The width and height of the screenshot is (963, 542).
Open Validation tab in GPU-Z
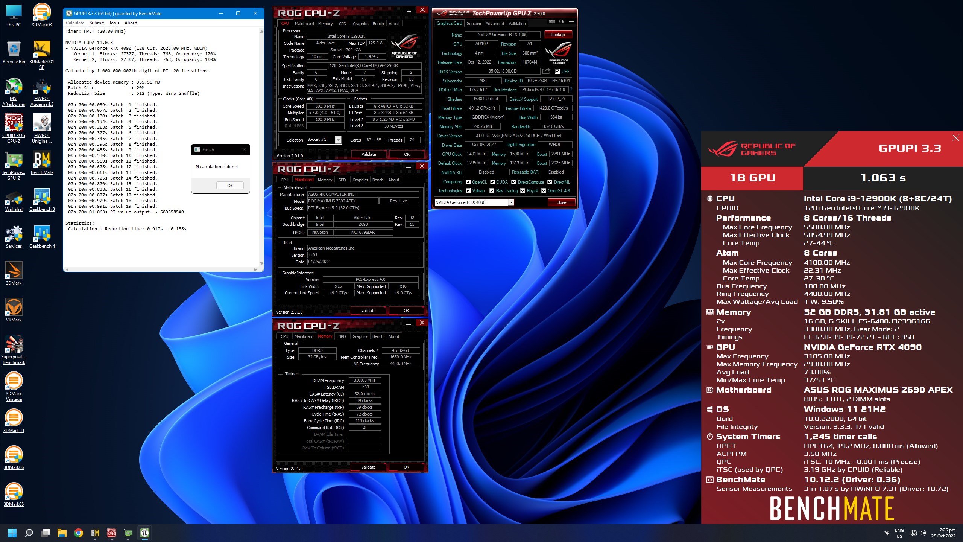coord(517,24)
